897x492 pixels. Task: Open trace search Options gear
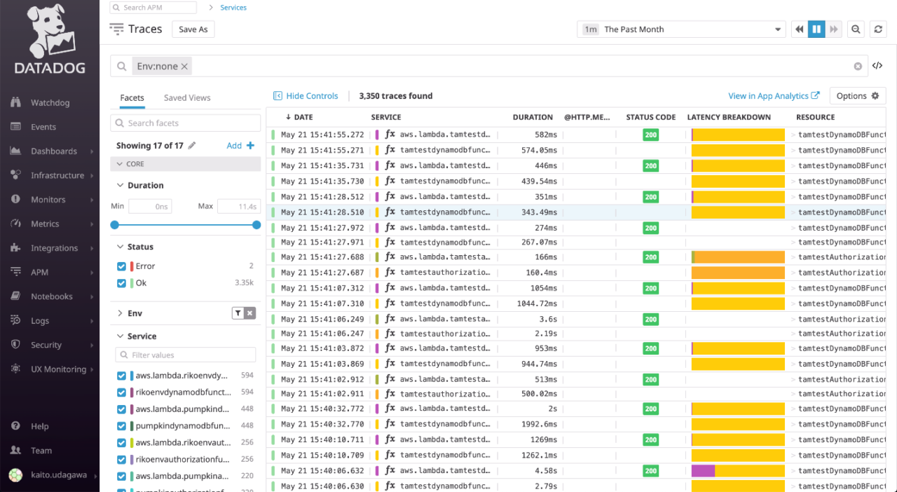(x=857, y=95)
